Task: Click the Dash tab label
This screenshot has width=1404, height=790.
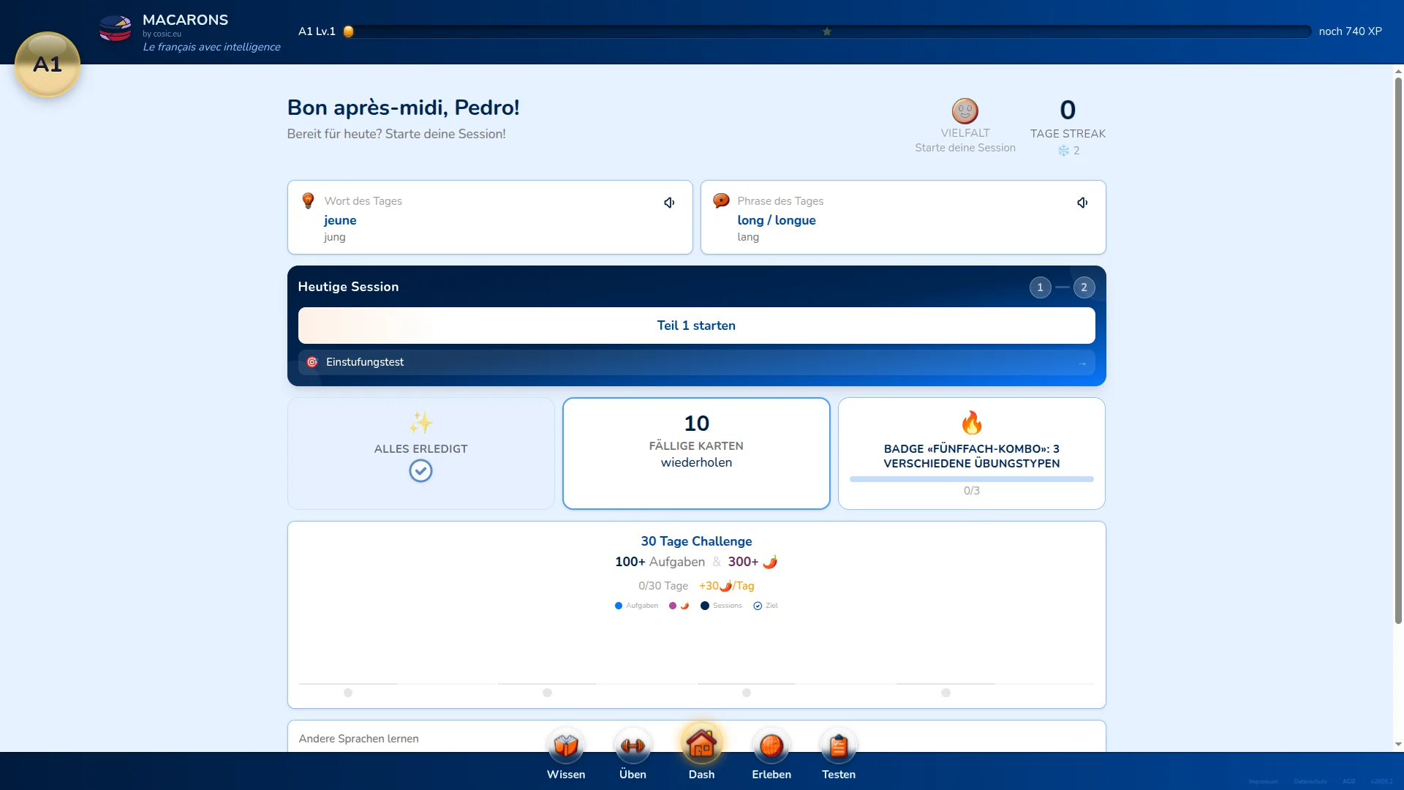Action: [x=701, y=775]
